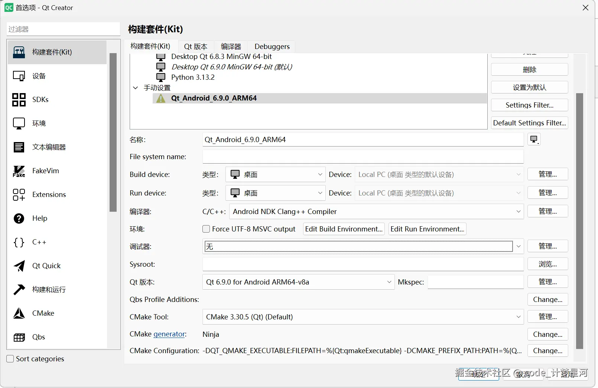Viewport: 598px width, 388px height.
Task: Open Settings Filter... button
Action: [529, 105]
